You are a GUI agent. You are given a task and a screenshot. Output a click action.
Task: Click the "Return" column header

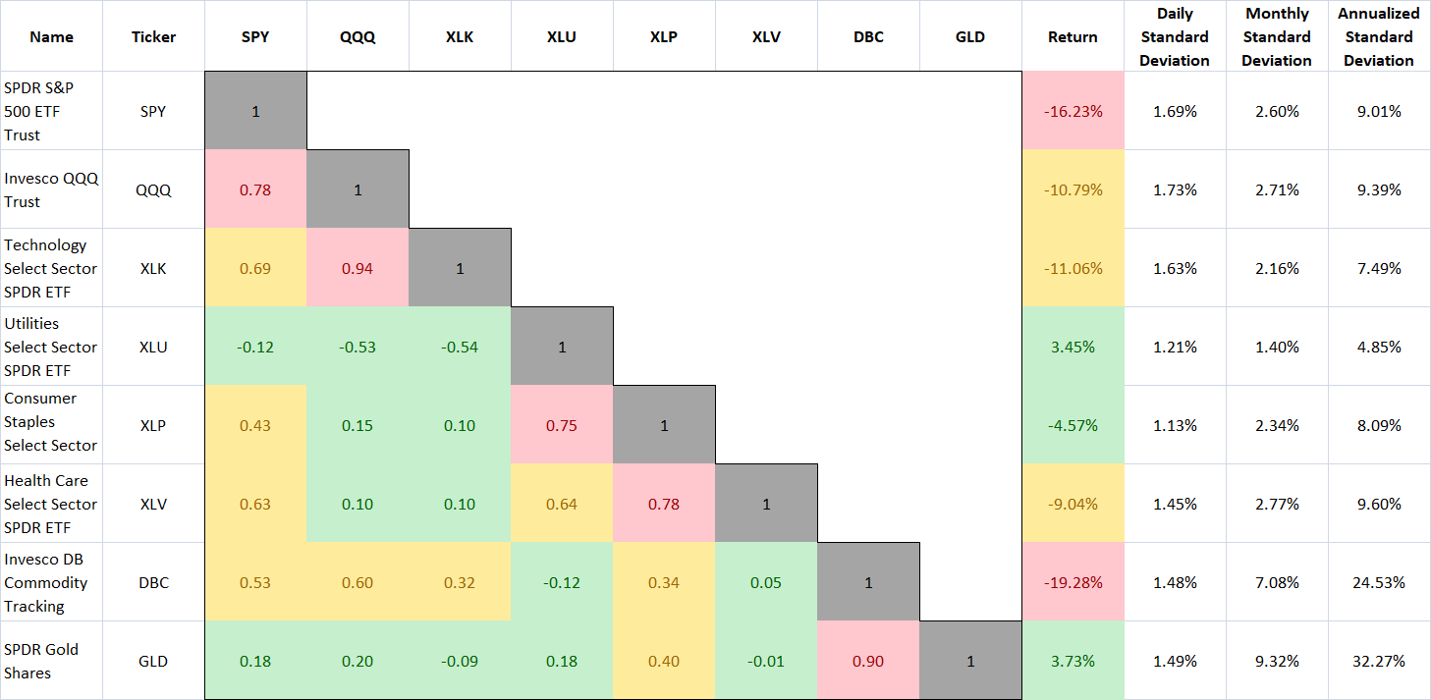point(1073,37)
